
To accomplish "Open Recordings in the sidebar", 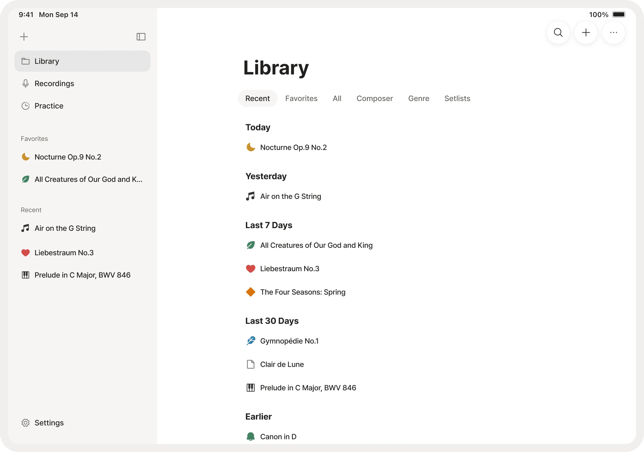I will 82,83.
